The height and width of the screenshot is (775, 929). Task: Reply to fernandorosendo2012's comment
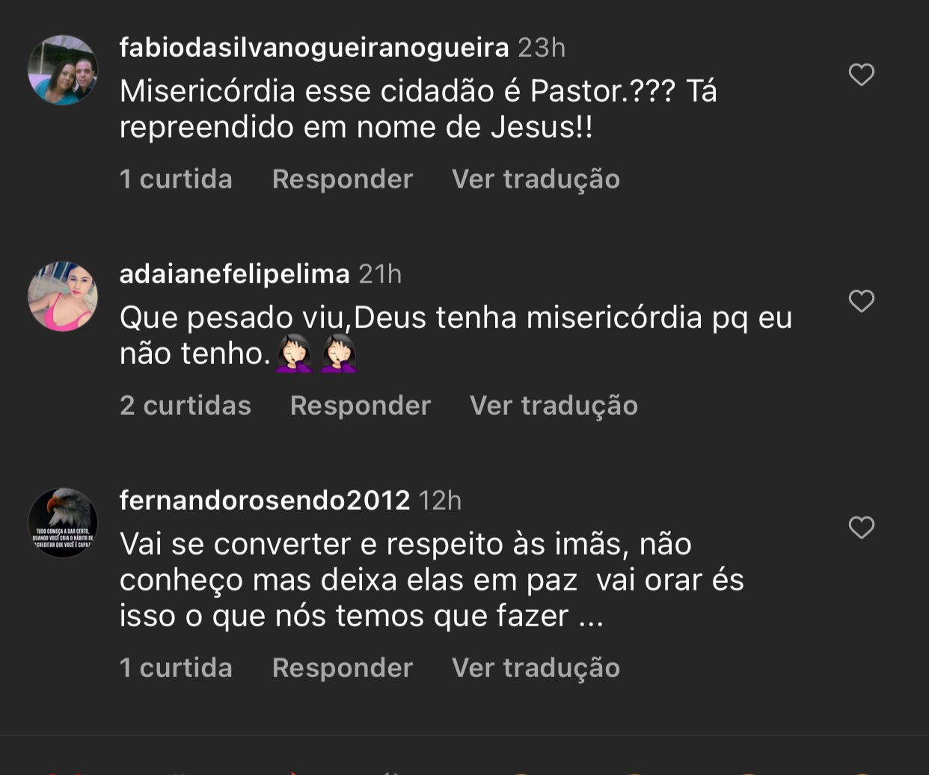(342, 667)
